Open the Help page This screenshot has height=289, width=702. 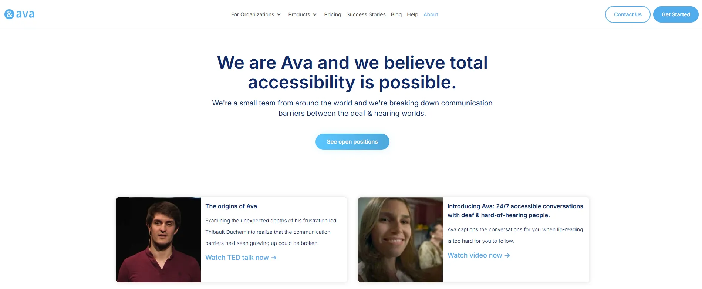[412, 14]
